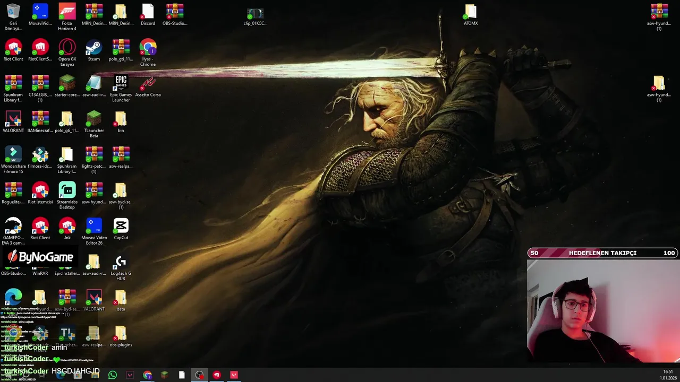Launch Microsoft Edge from the desktop

click(x=13, y=297)
